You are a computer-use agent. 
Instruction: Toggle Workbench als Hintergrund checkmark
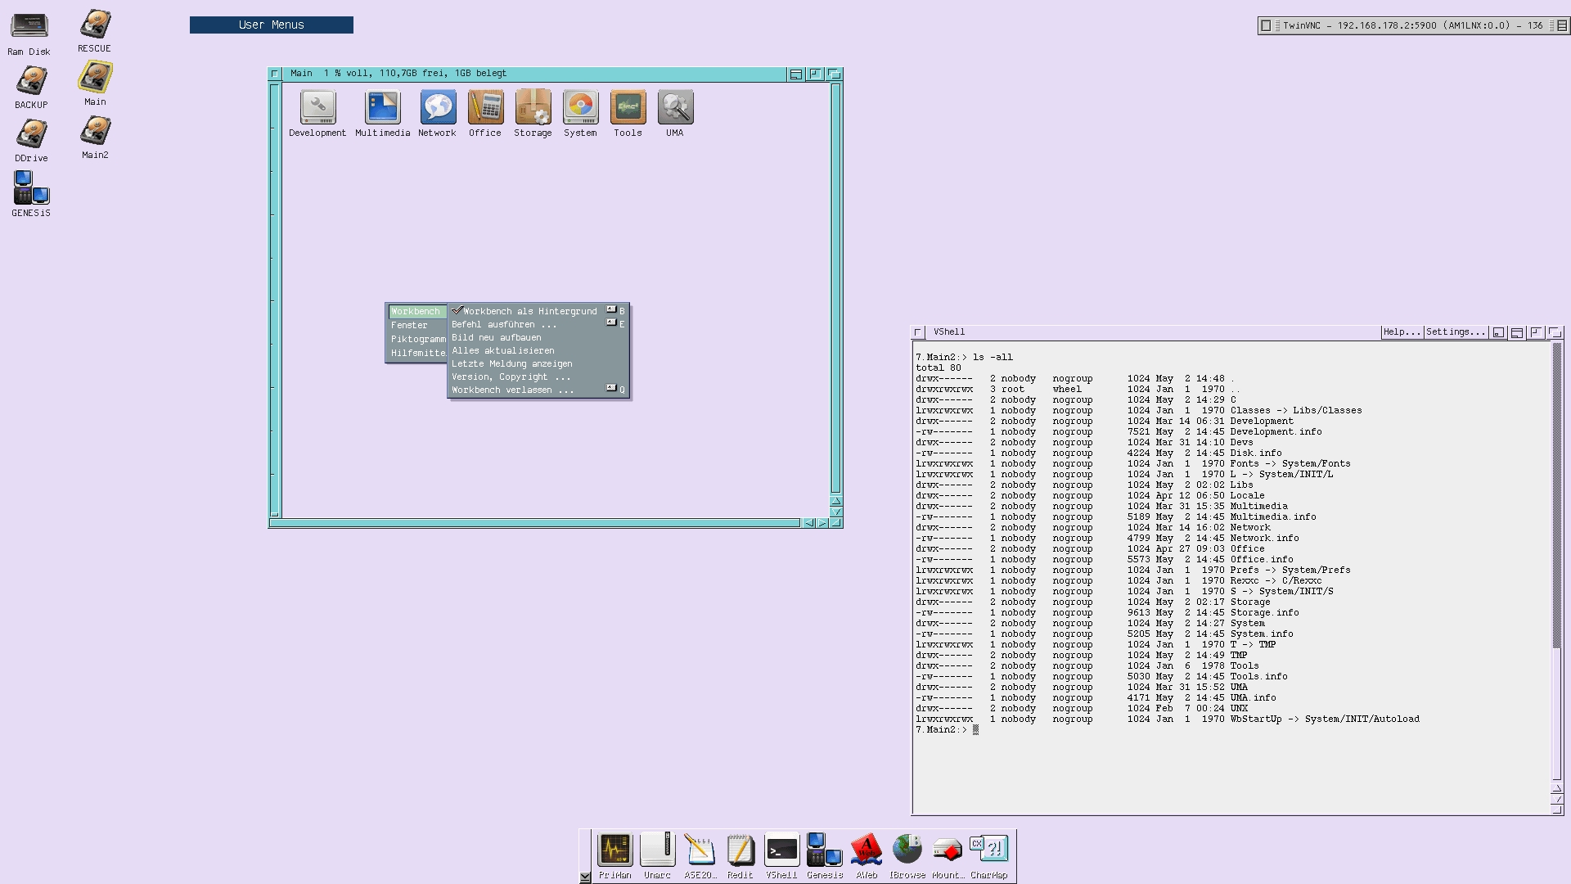coord(524,311)
